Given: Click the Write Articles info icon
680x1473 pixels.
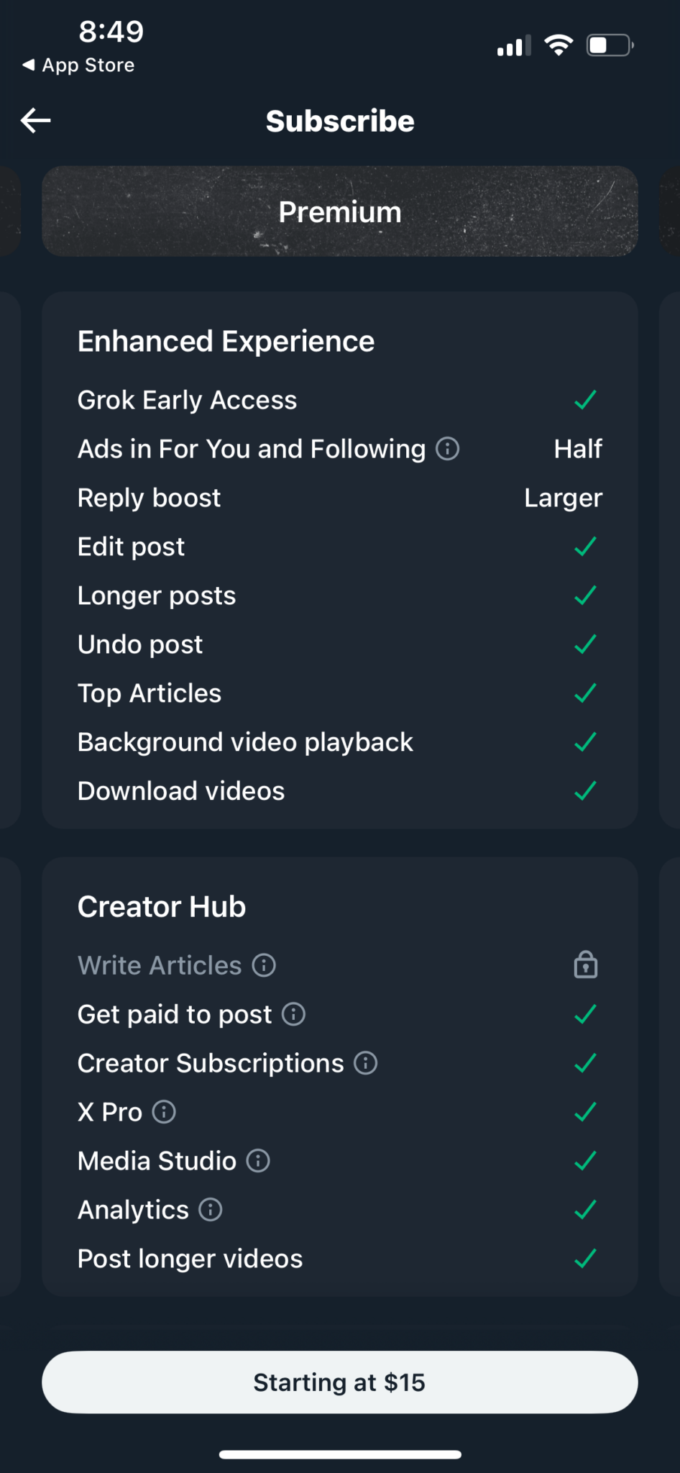Looking at the screenshot, I should 264,965.
